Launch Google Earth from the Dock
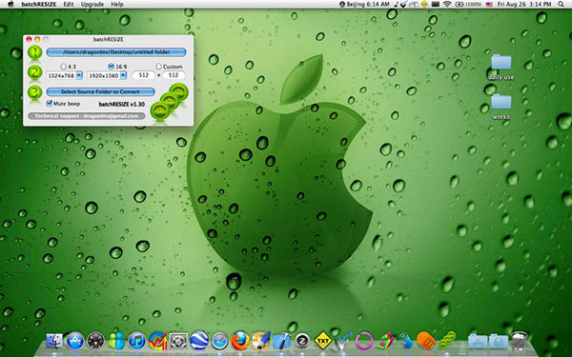Image resolution: width=572 pixels, height=357 pixels. (x=199, y=341)
